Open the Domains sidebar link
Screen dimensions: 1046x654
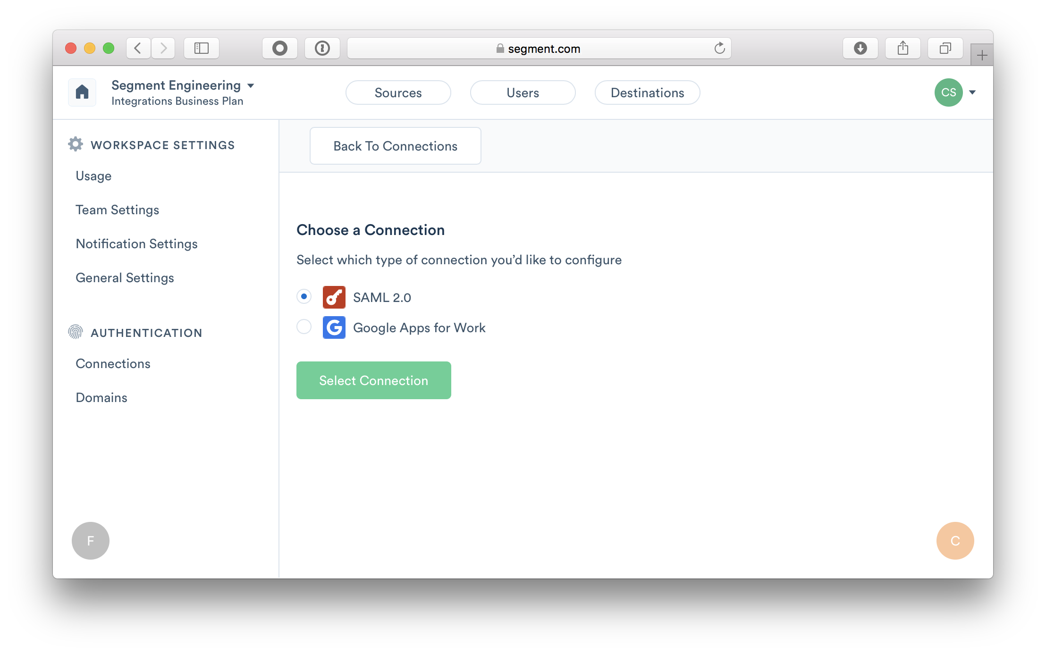(101, 398)
